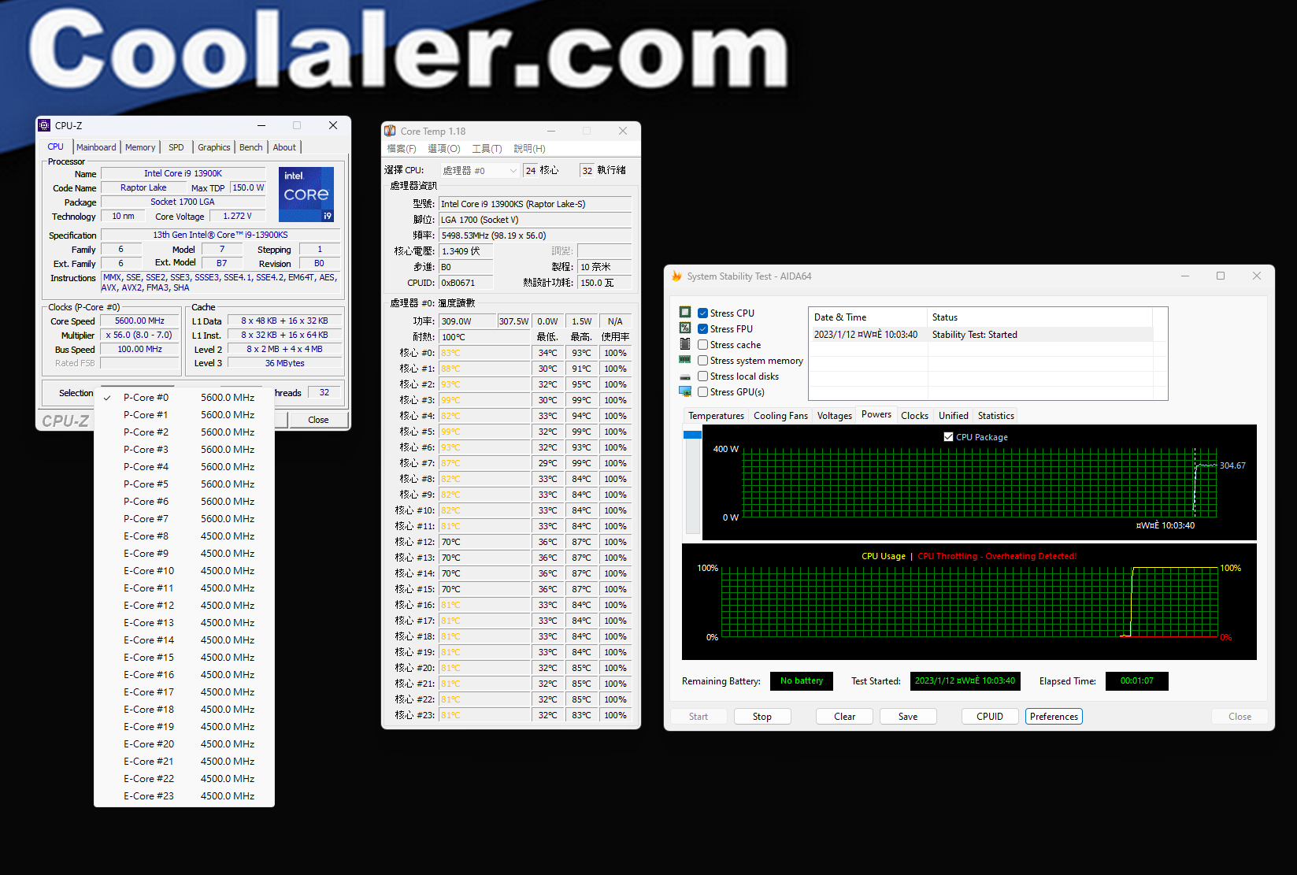Select P-Core #0 in the CPU-Z core list
Viewport: 1297px width, 875px height.
coord(184,398)
